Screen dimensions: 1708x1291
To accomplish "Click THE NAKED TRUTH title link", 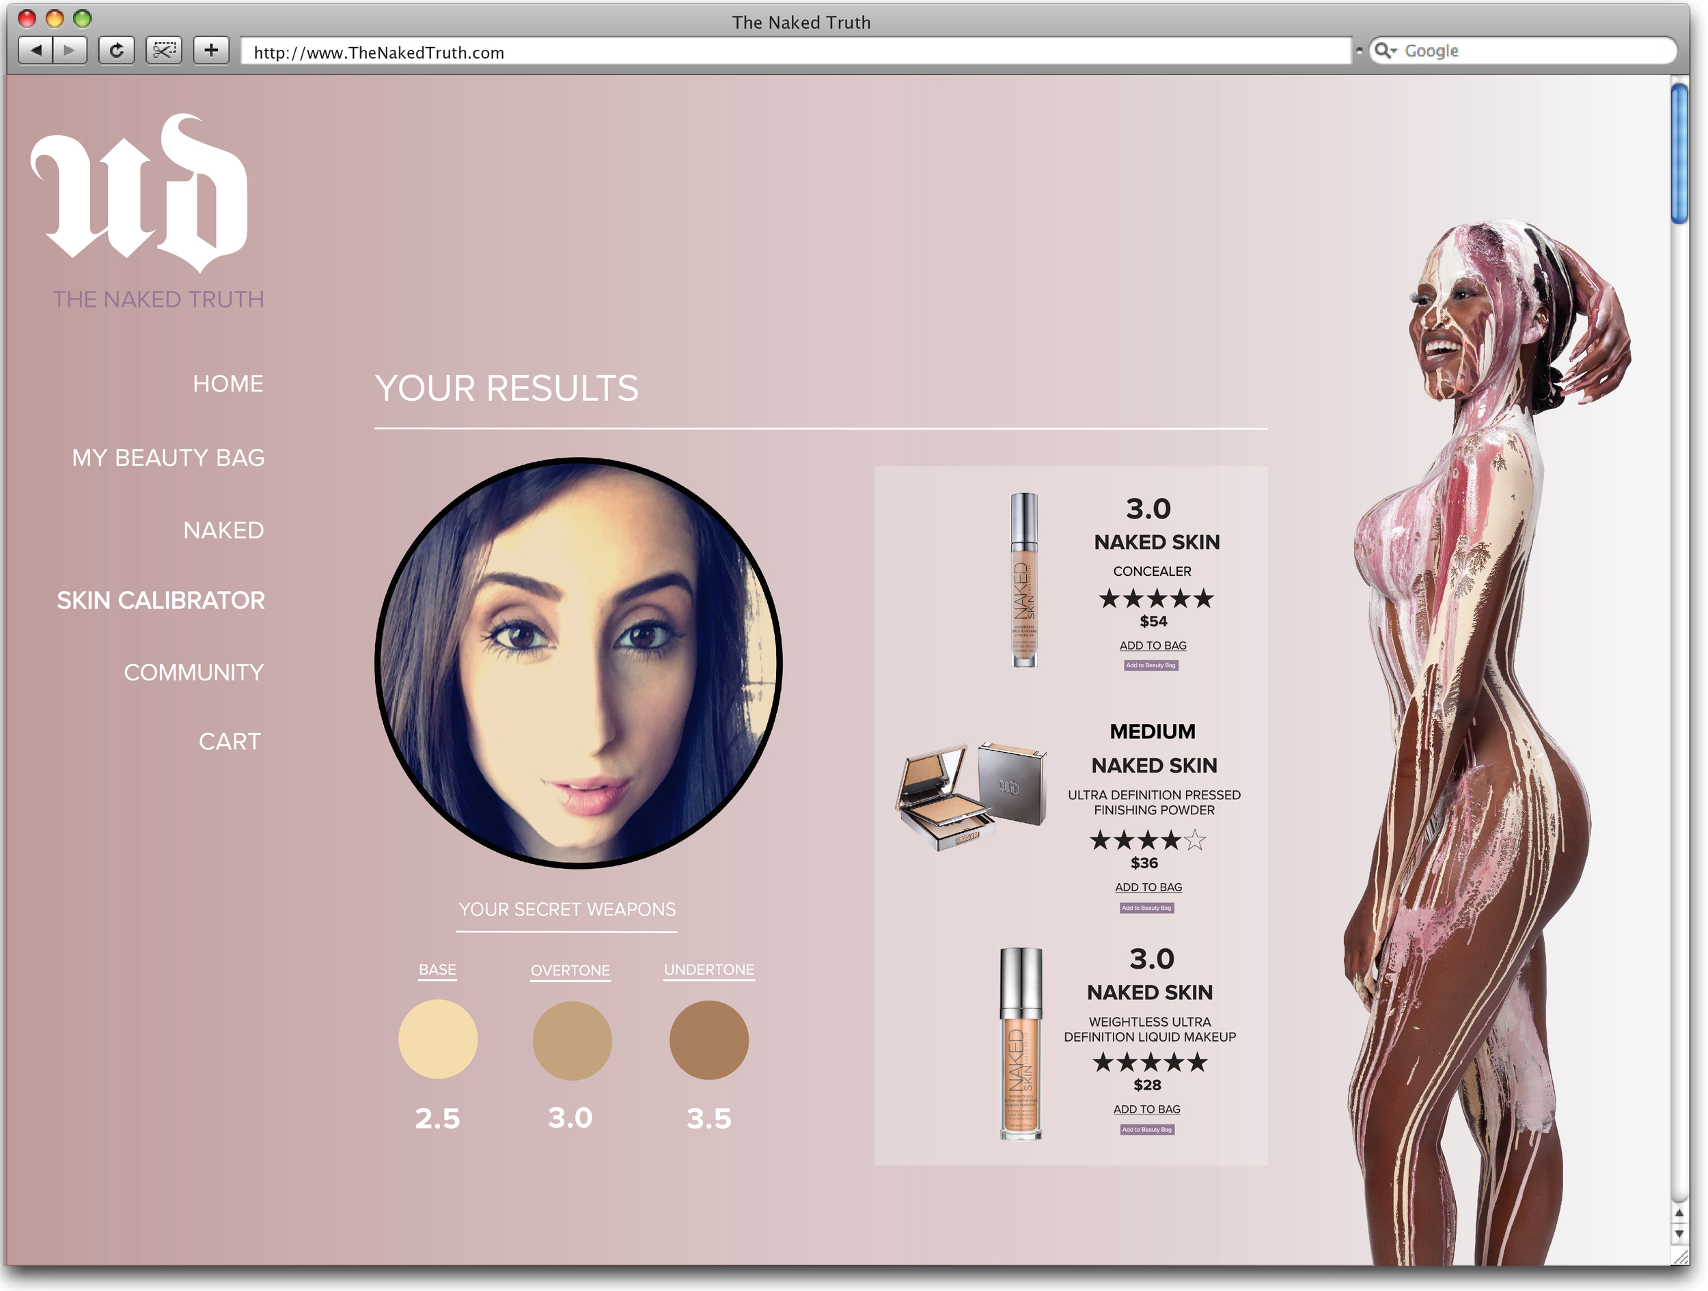I will click(x=159, y=300).
